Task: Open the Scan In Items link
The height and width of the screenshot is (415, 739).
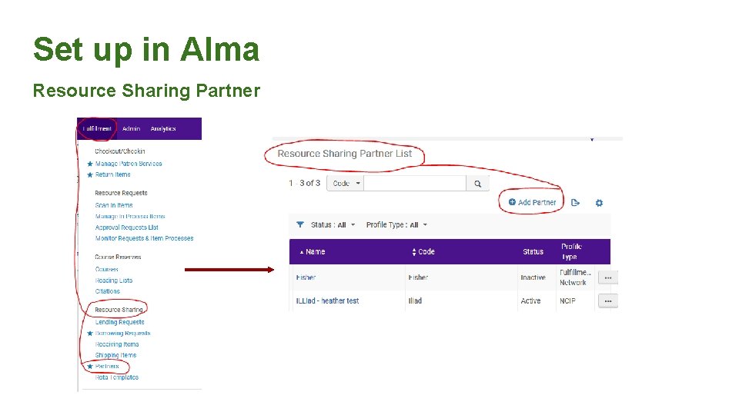Action: pos(114,205)
